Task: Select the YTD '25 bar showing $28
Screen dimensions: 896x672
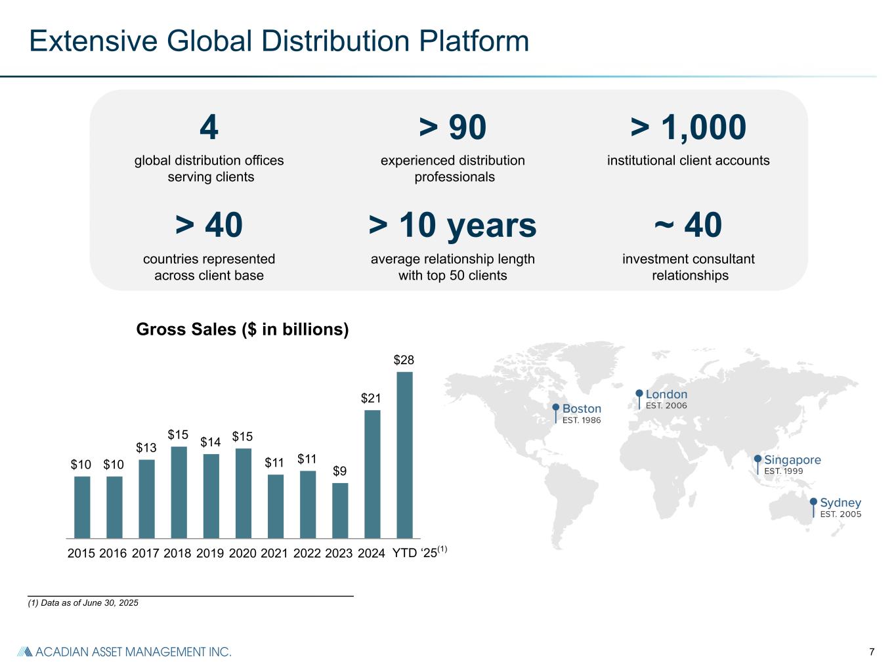Action: (x=404, y=455)
